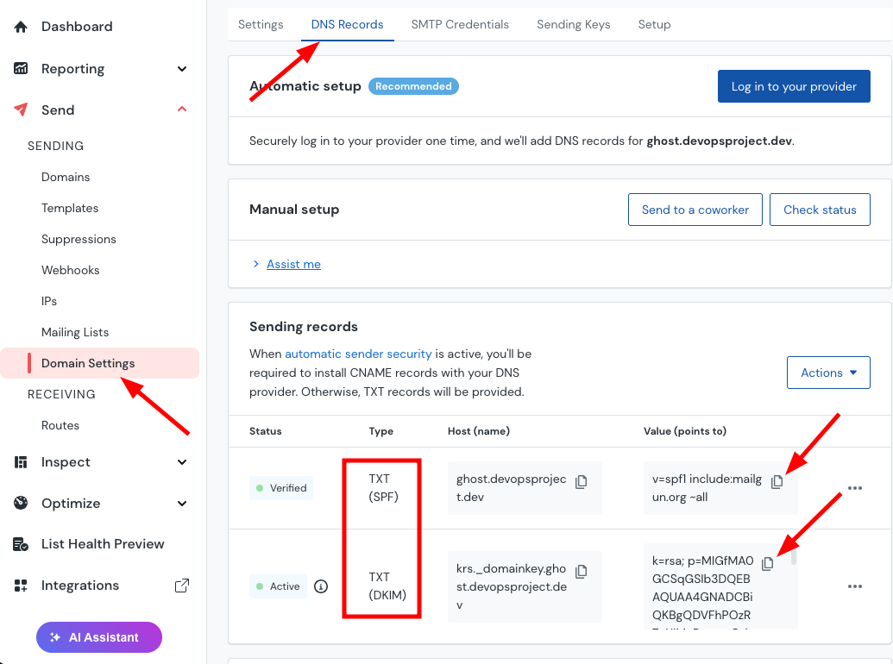The width and height of the screenshot is (893, 664).
Task: Open the Sending Keys tab
Action: [573, 24]
